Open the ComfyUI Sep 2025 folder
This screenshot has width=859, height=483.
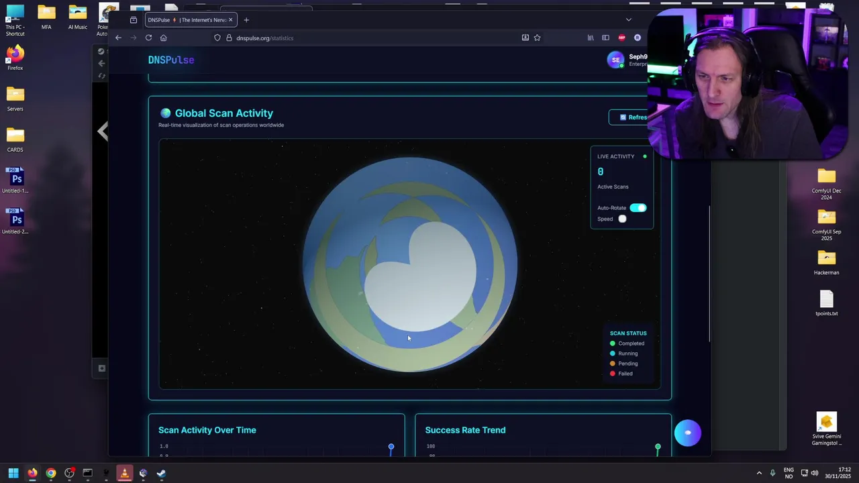click(x=826, y=225)
